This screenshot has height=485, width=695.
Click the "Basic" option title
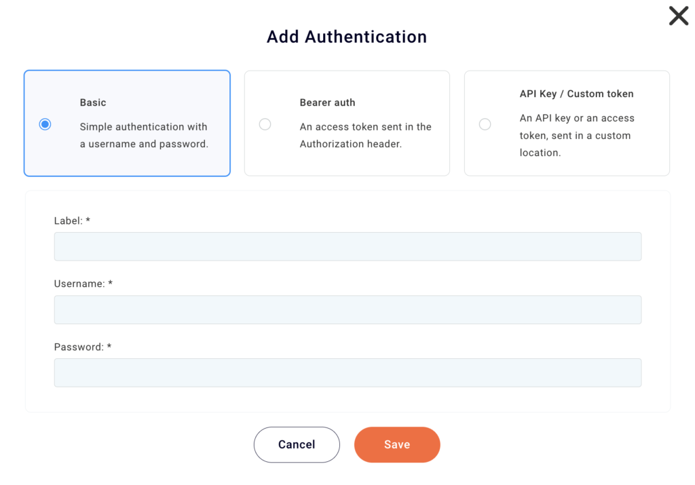pos(93,102)
